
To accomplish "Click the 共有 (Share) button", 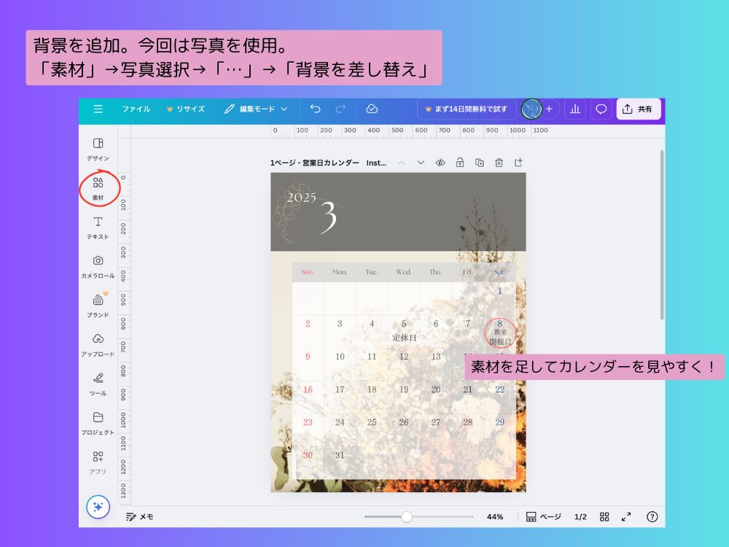I will pyautogui.click(x=638, y=109).
